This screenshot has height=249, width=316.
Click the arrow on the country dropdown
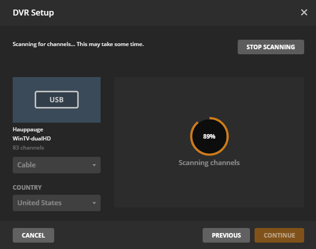point(94,203)
